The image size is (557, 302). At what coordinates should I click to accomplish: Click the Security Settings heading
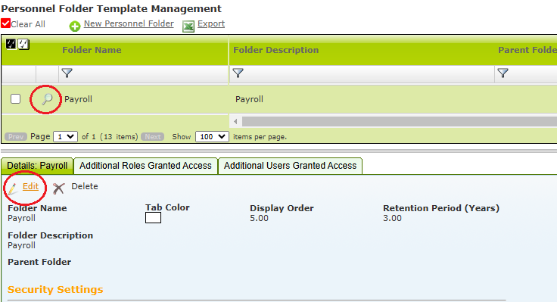pyautogui.click(x=55, y=290)
